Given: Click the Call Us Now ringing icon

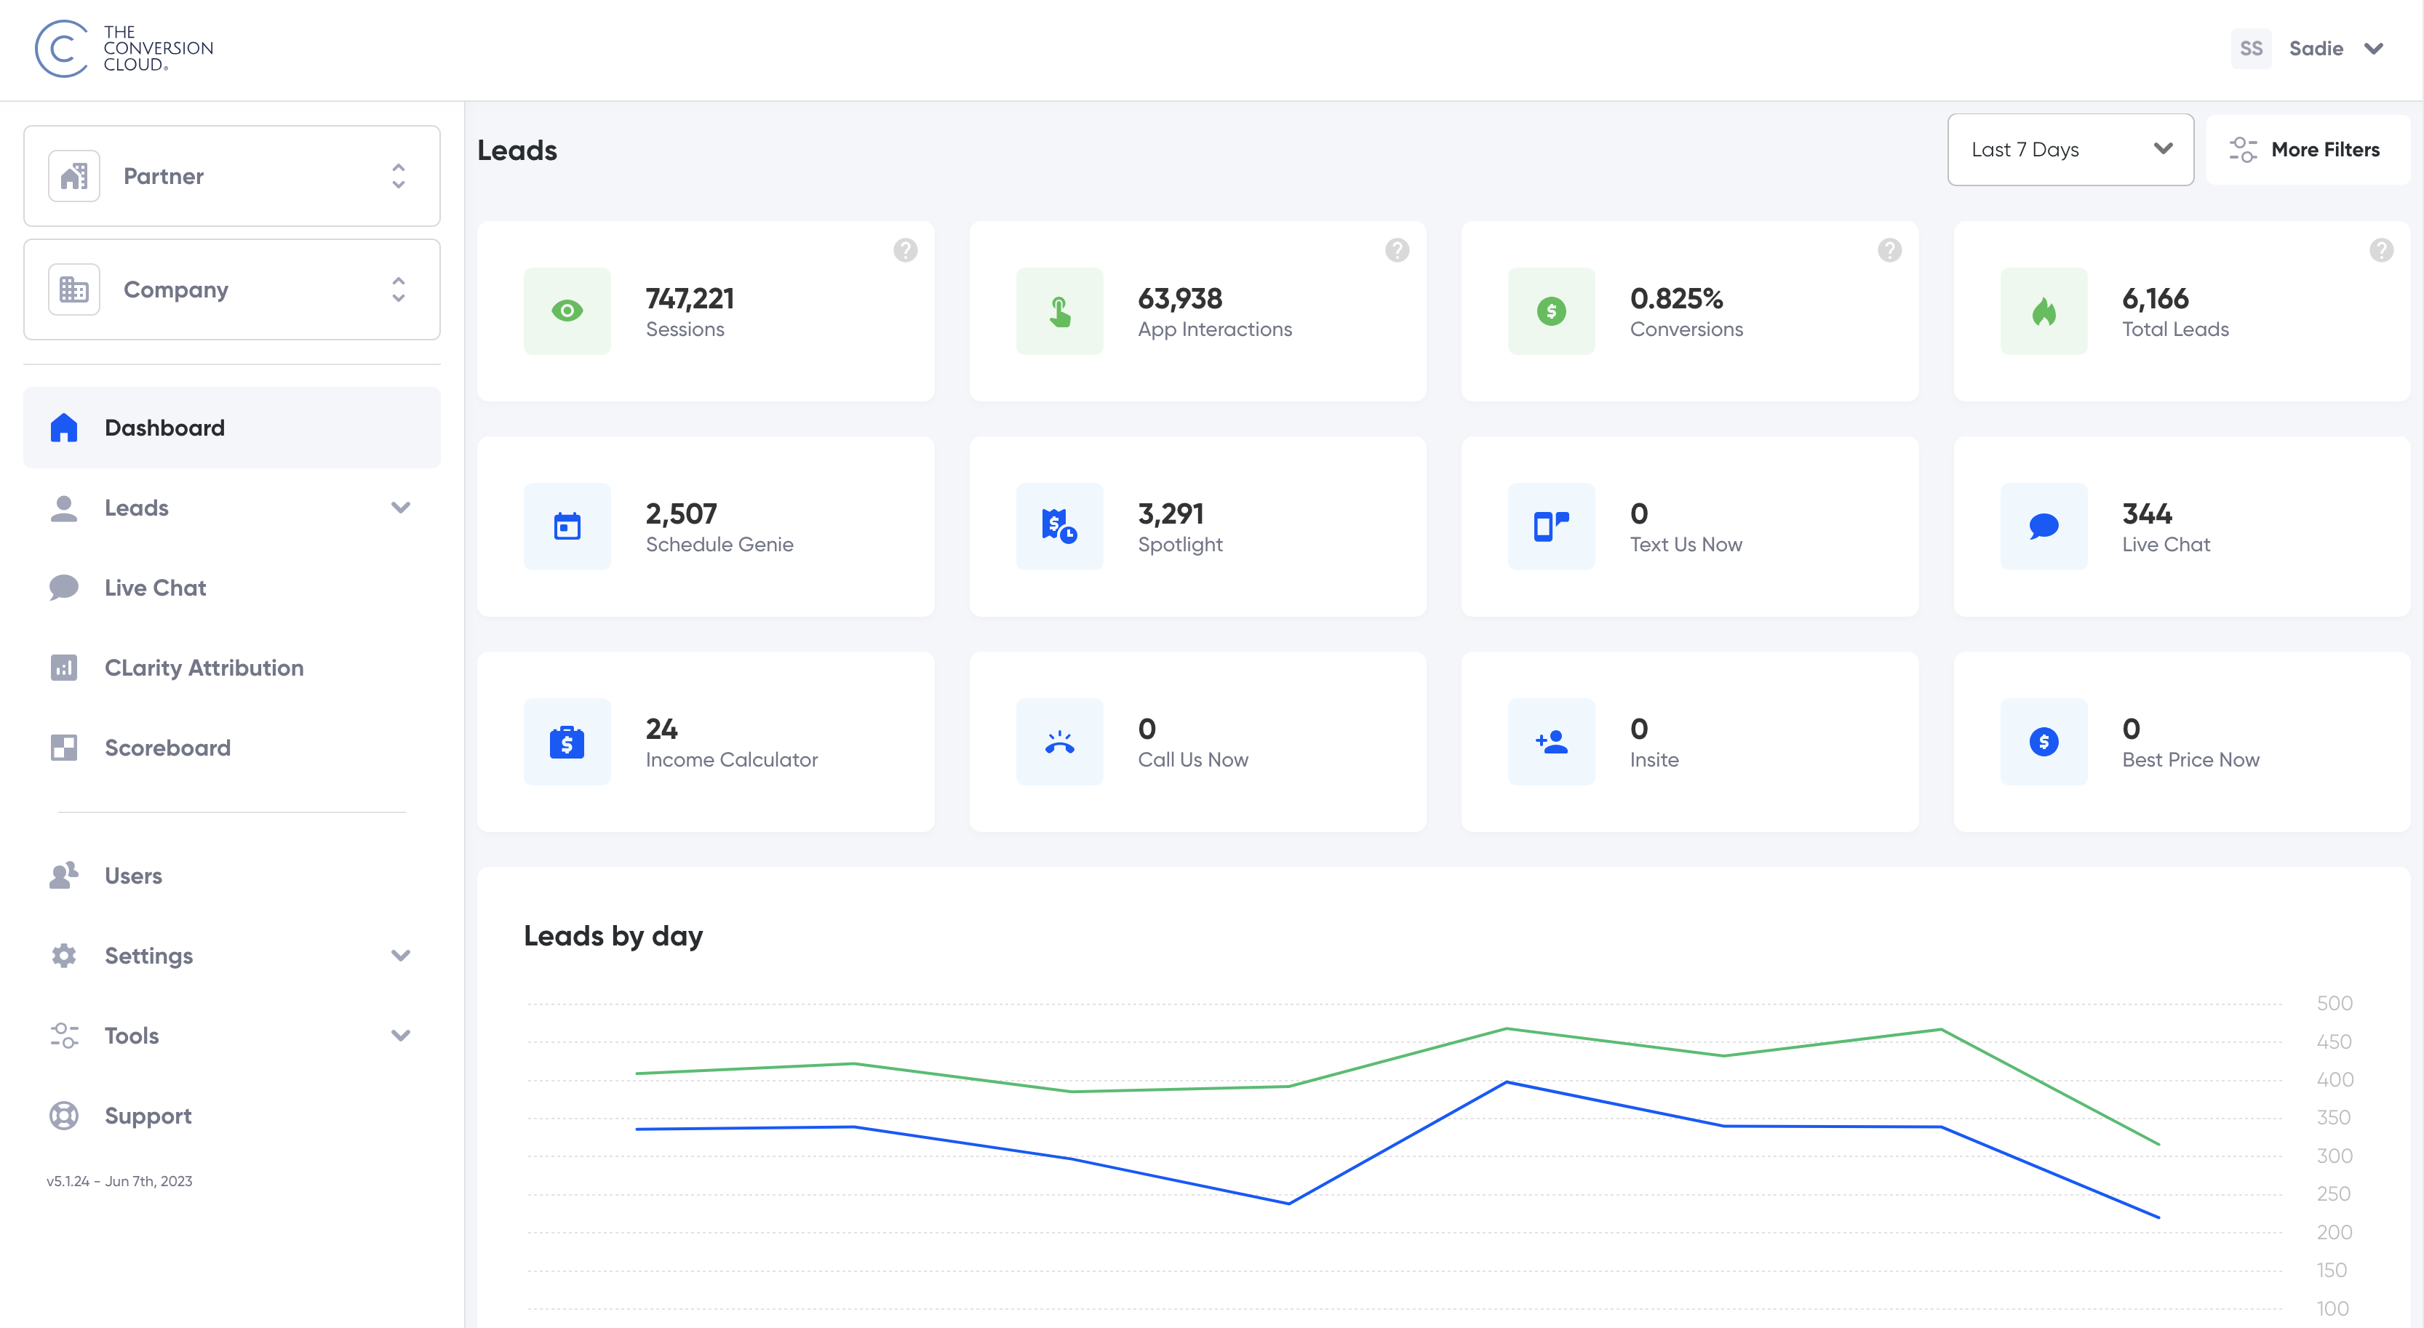Looking at the screenshot, I should [1058, 741].
